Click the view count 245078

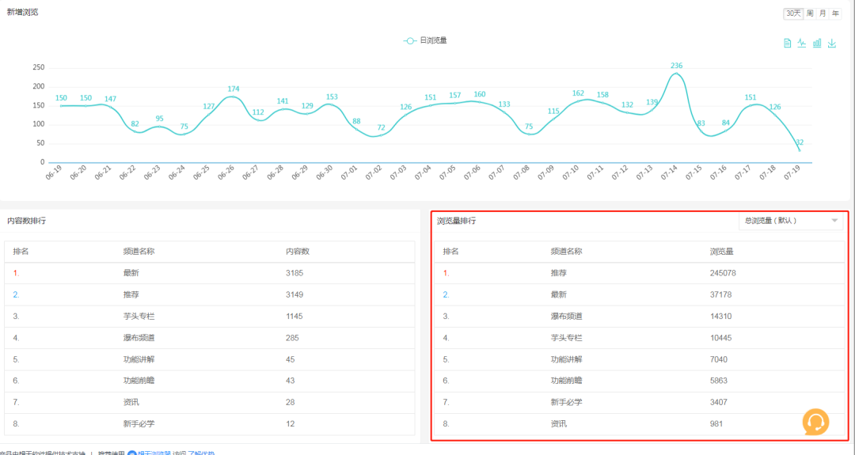pyautogui.click(x=723, y=273)
